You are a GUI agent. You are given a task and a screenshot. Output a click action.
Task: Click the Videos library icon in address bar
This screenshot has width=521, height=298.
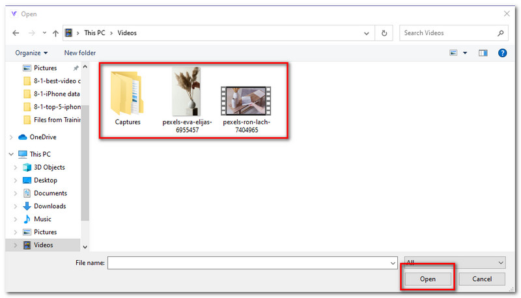68,33
